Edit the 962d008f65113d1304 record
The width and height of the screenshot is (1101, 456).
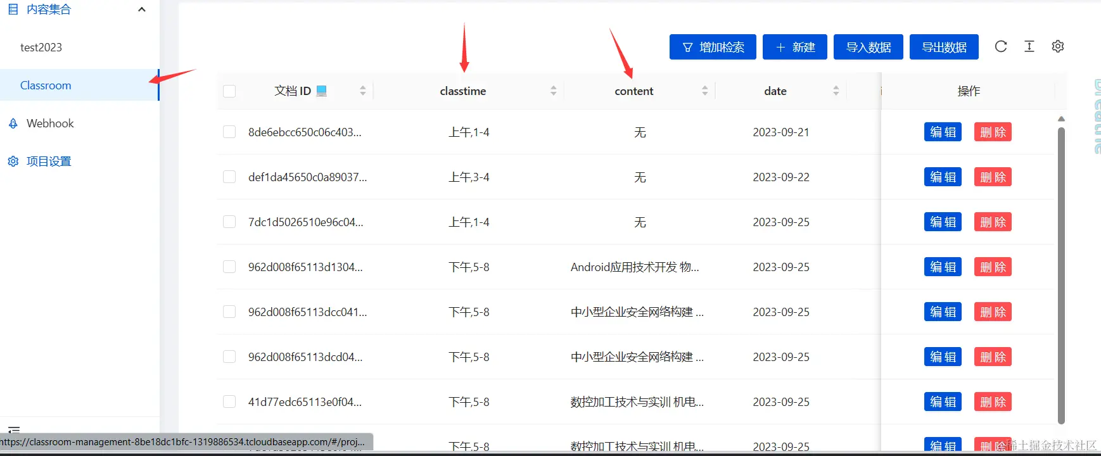(x=943, y=267)
